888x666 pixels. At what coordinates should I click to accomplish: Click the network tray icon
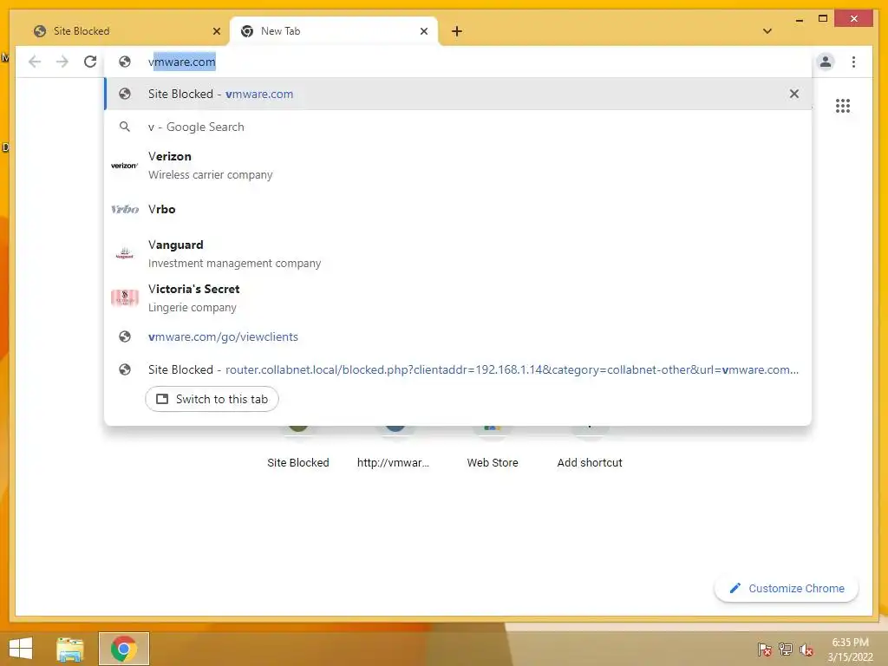coord(786,650)
